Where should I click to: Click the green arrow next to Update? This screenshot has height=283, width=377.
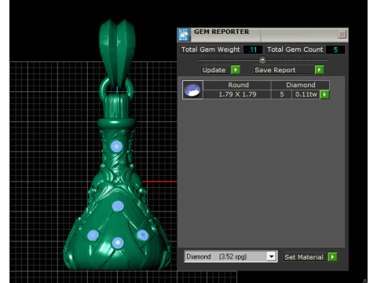[236, 70]
